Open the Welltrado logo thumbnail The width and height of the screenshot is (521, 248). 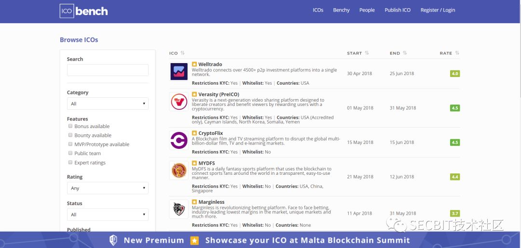point(179,71)
